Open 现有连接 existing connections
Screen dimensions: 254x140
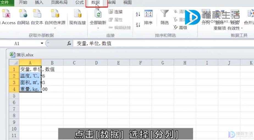click(78, 17)
